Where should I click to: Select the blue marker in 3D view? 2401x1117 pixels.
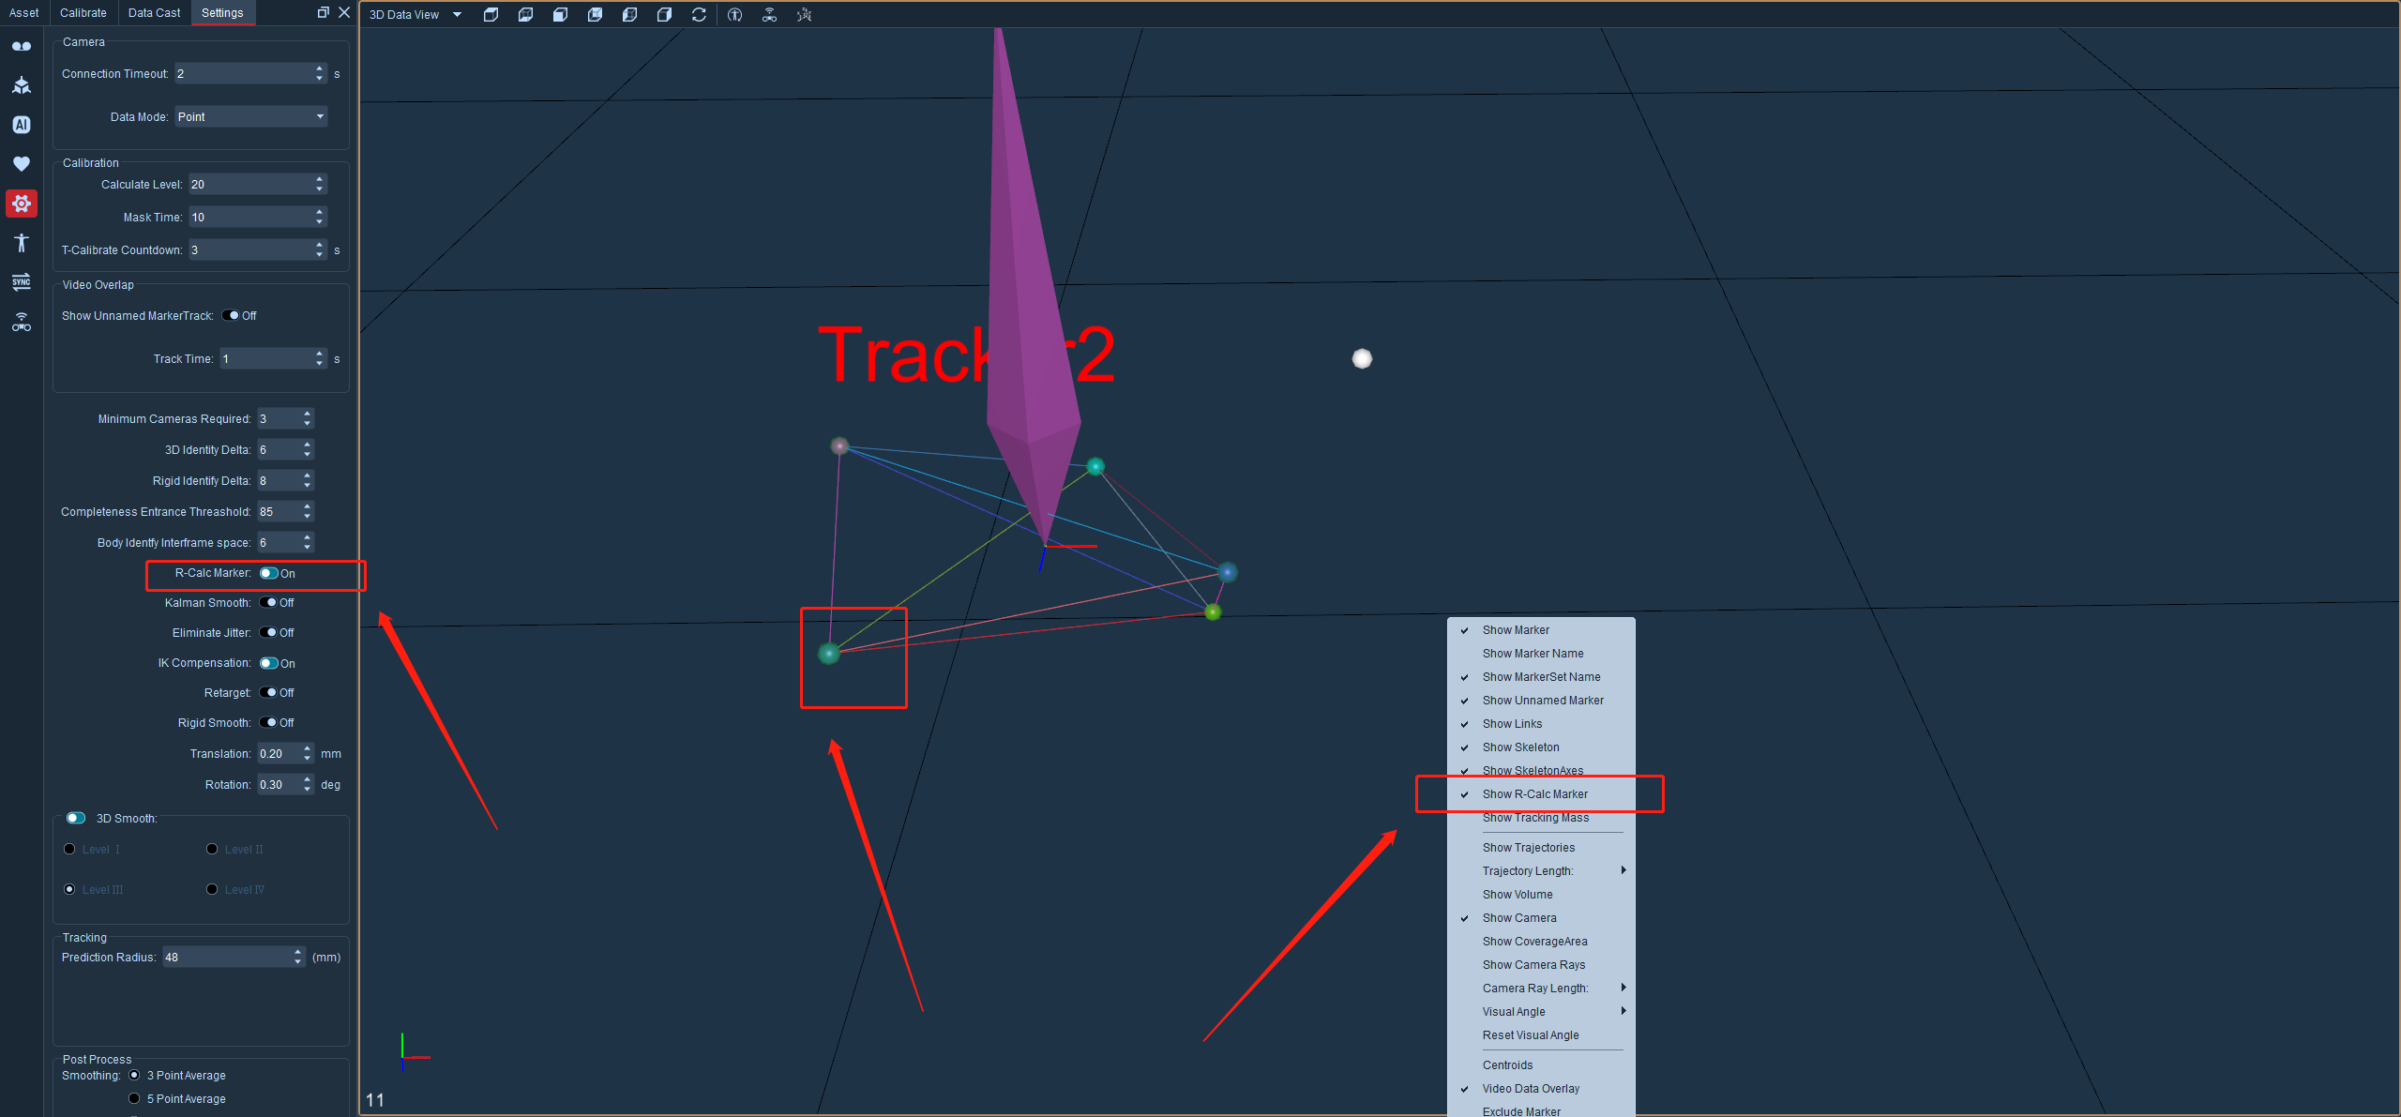click(x=1228, y=571)
